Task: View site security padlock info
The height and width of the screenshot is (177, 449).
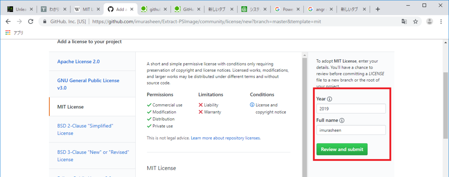Action: tap(45, 22)
